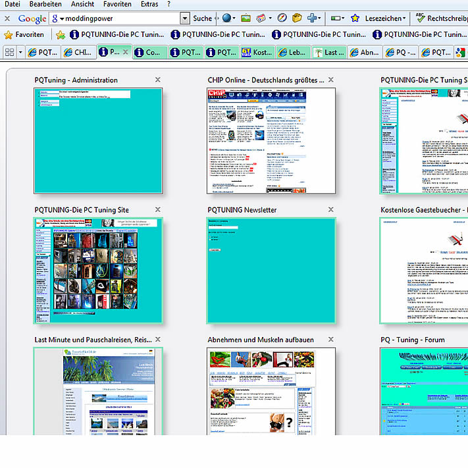Click the blue plus icon in the toolbar

click(311, 18)
